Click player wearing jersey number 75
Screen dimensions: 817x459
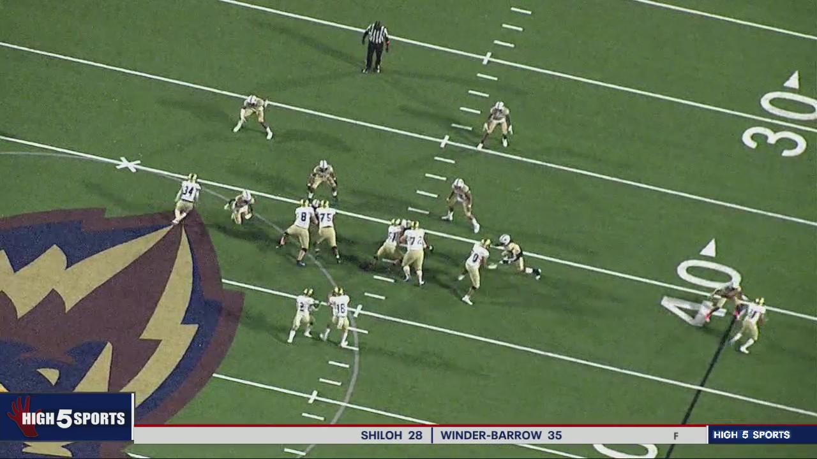click(326, 226)
